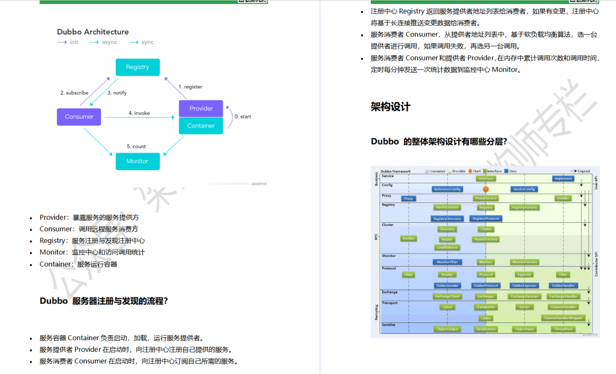Screen dimensions: 616x374
Task: Click the 'ServiceConfig' box
Action: (x=523, y=189)
